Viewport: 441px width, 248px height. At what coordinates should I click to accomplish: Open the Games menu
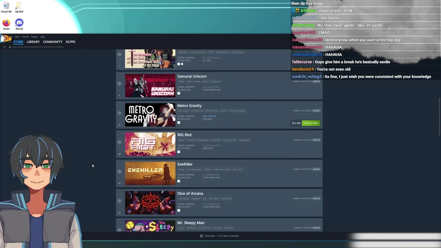tap(34, 37)
